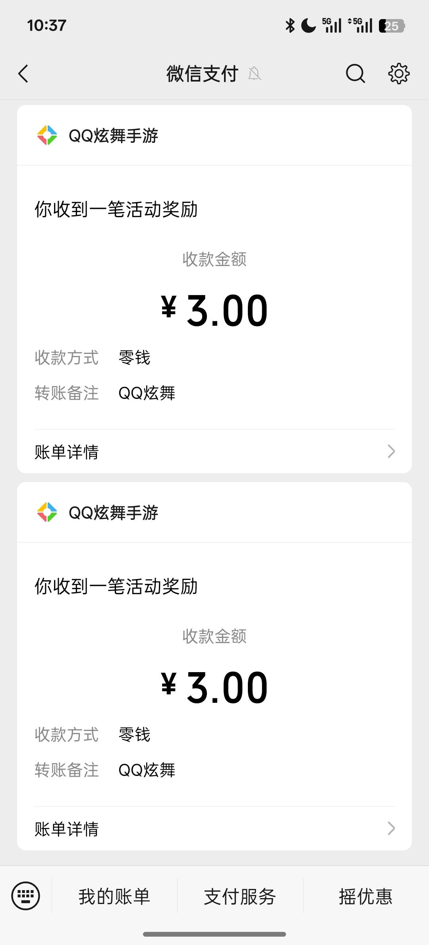
Task: Open the 支付服务 menu
Action: 240,896
